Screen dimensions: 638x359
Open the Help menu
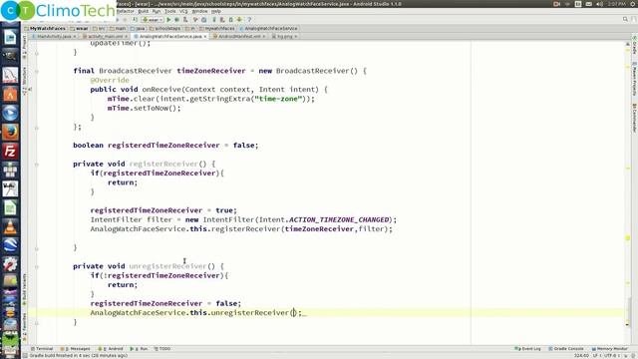point(216,11)
